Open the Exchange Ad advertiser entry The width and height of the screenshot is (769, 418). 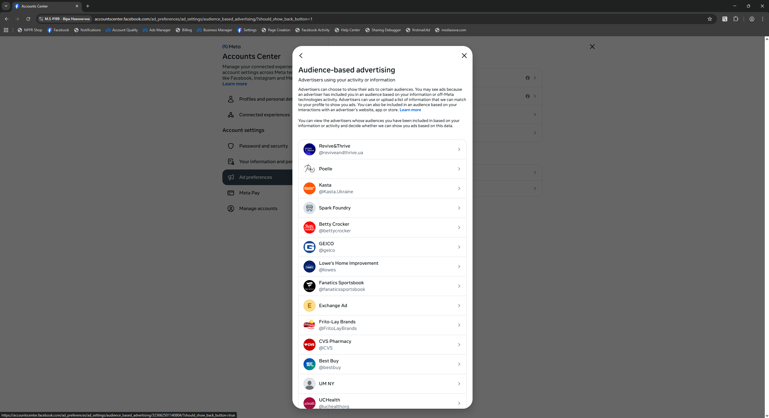(x=382, y=306)
